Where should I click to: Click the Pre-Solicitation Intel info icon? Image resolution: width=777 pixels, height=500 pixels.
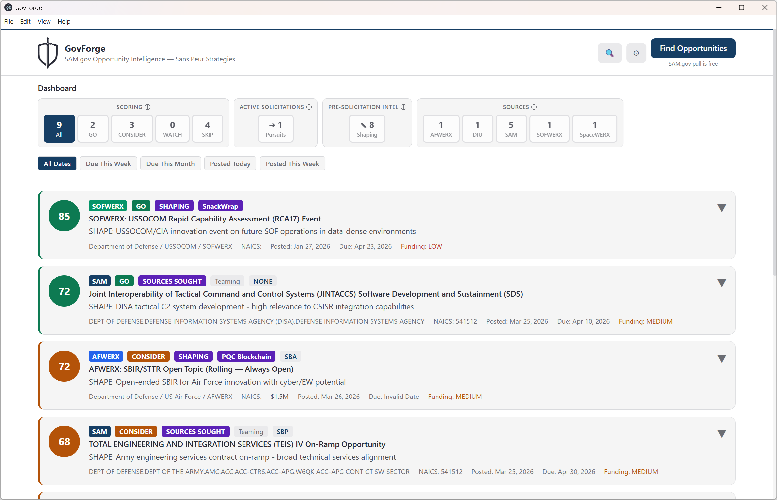click(403, 107)
